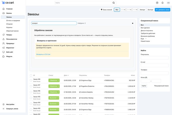Check the box for Заказ #93
172x115 pixels.
tap(31, 109)
